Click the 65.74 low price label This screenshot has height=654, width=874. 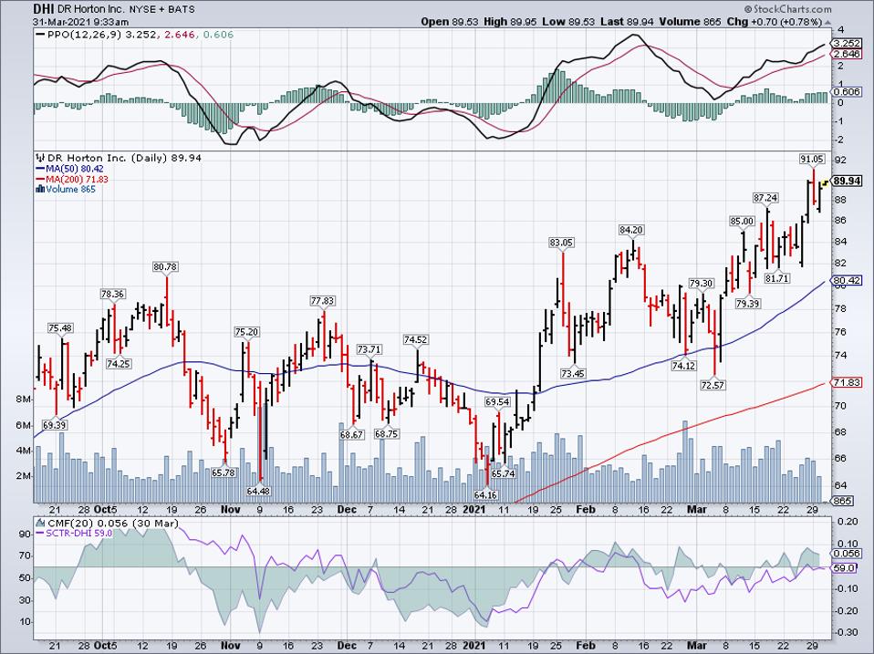pos(504,473)
